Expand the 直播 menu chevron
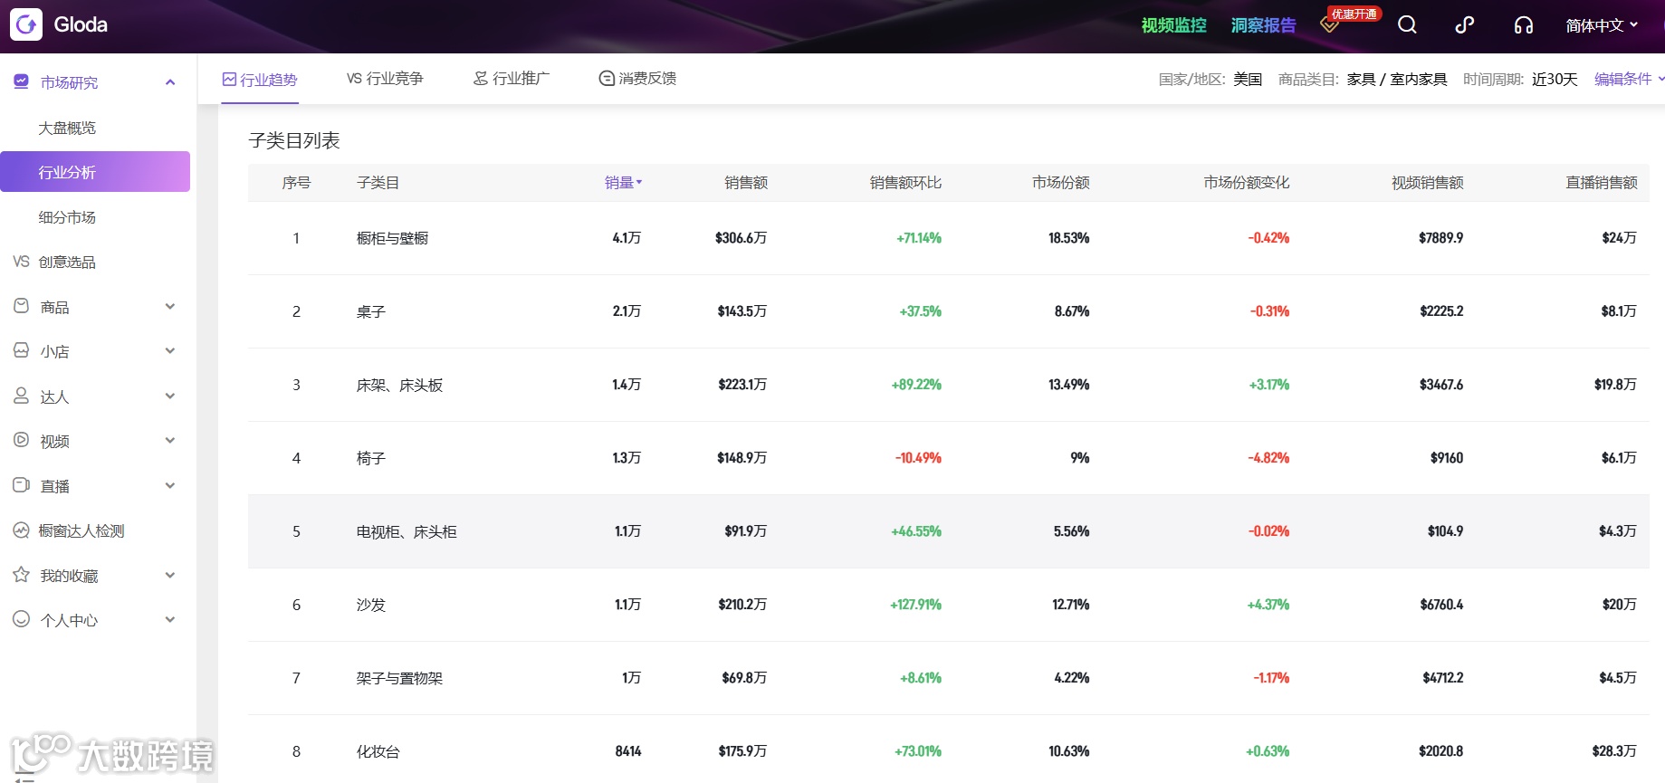This screenshot has height=783, width=1665. tap(170, 486)
